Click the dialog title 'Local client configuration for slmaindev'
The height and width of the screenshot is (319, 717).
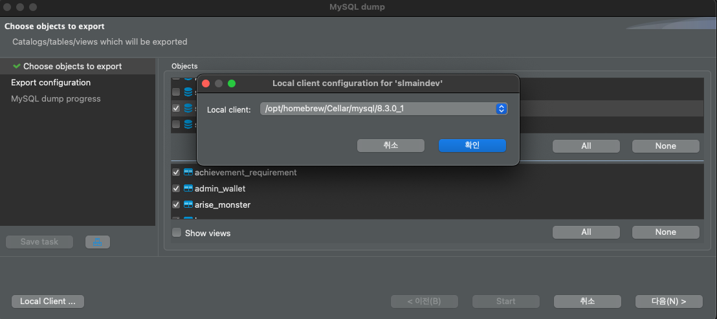point(358,83)
